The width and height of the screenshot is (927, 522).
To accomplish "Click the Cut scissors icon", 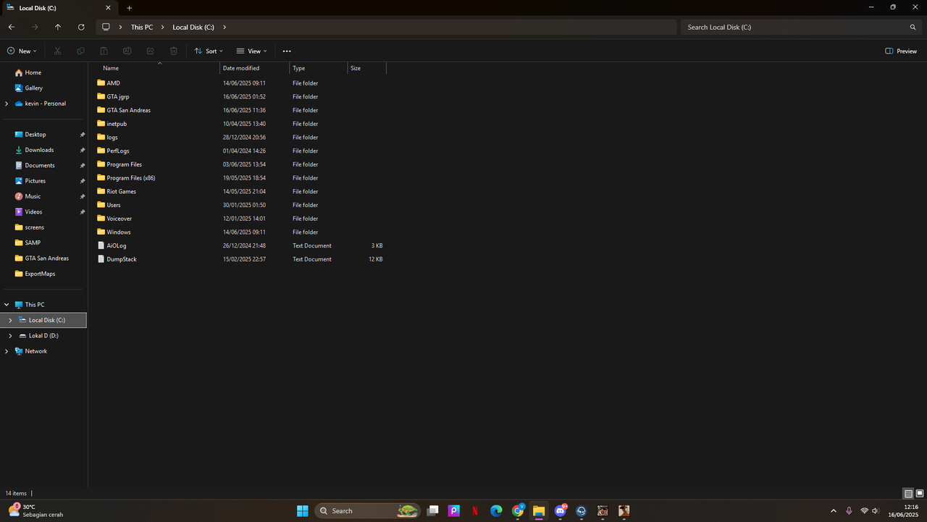I will click(x=58, y=51).
